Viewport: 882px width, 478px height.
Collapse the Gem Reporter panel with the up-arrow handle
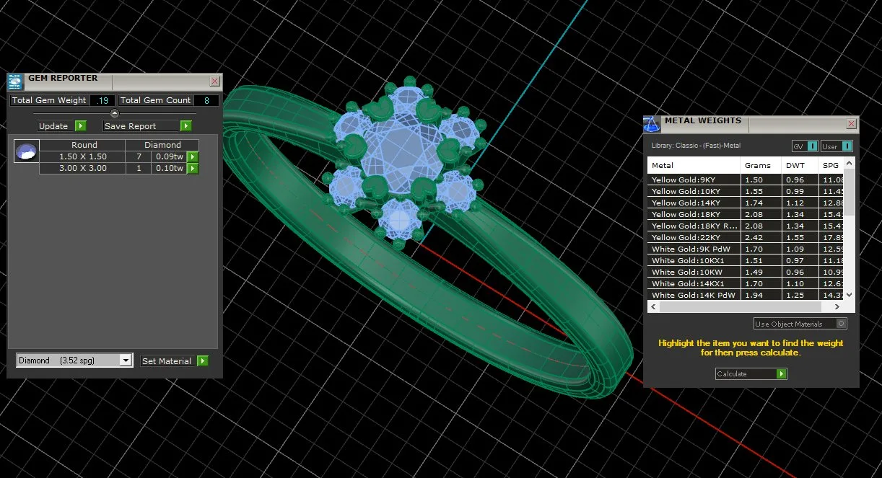click(115, 113)
